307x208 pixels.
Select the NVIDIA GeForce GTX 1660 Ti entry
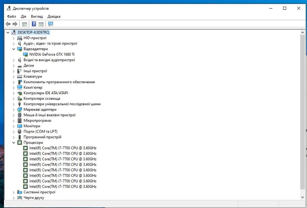tap(52, 55)
